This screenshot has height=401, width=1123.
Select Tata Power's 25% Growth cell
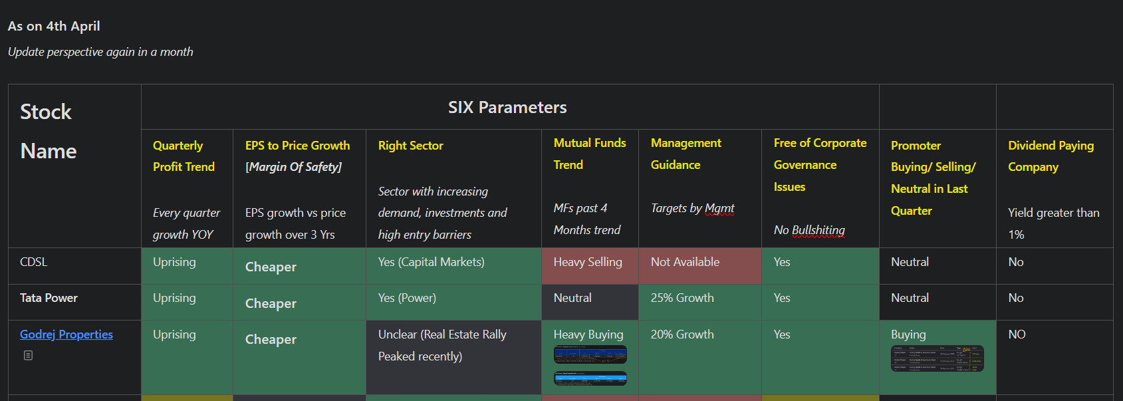coord(700,302)
